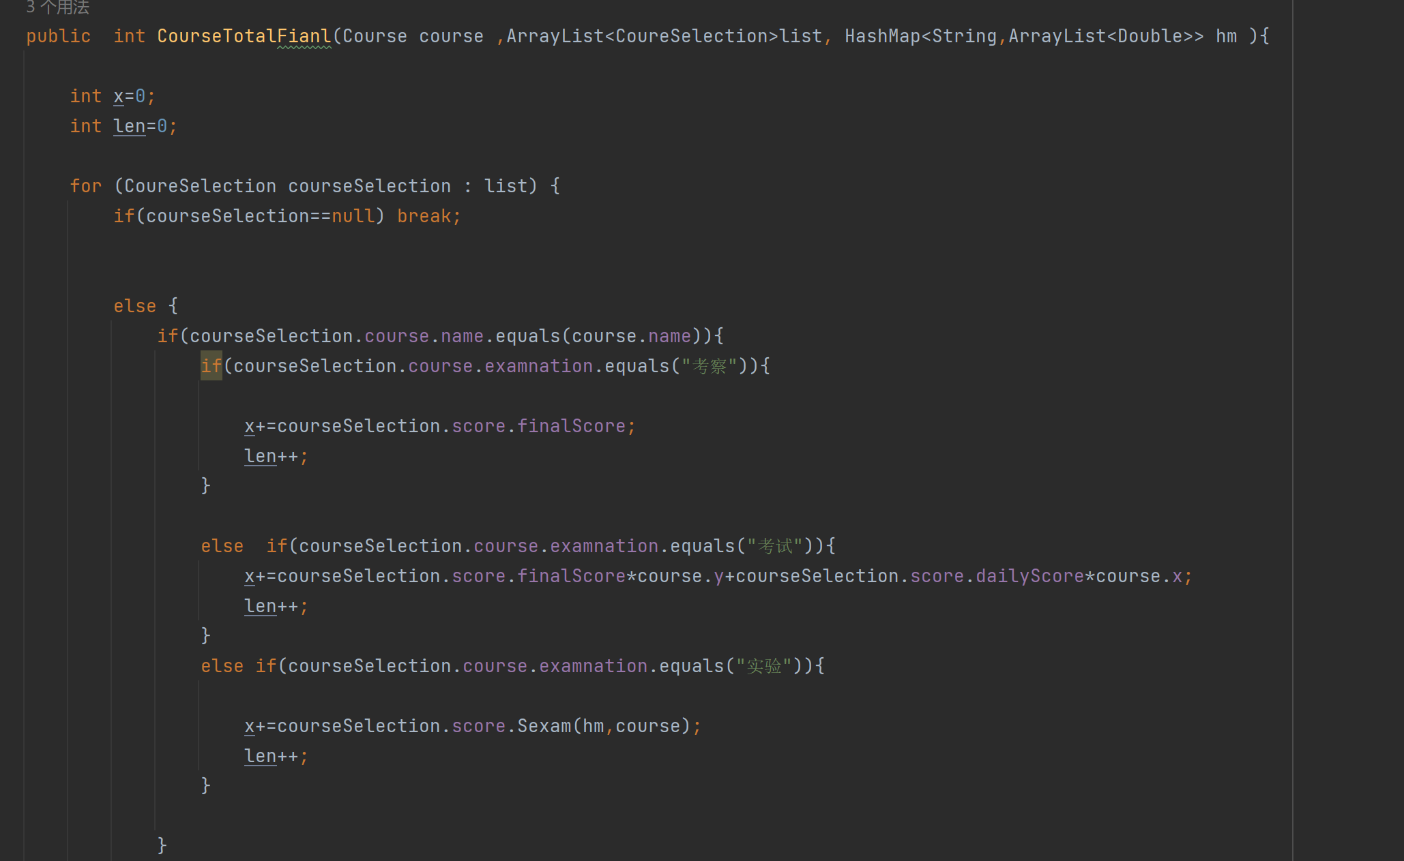Click the CourseTotalFianl method name
Viewport: 1404px width, 861px height.
pyautogui.click(x=244, y=36)
